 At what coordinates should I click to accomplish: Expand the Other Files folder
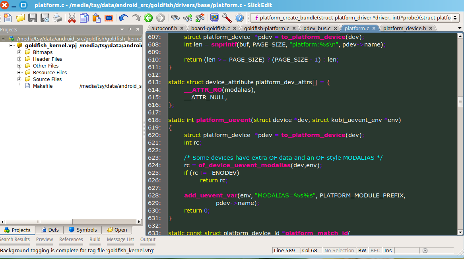point(19,66)
